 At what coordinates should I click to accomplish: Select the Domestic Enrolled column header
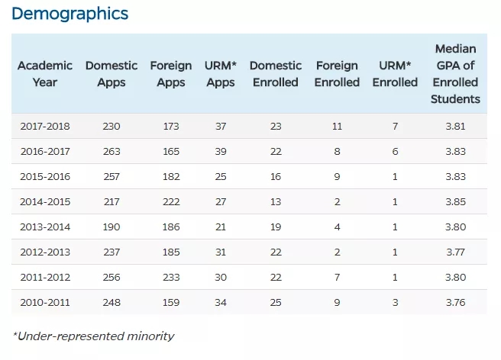276,74
